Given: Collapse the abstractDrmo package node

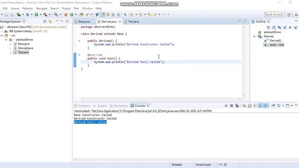Looking at the screenshot, I should click(6, 40).
